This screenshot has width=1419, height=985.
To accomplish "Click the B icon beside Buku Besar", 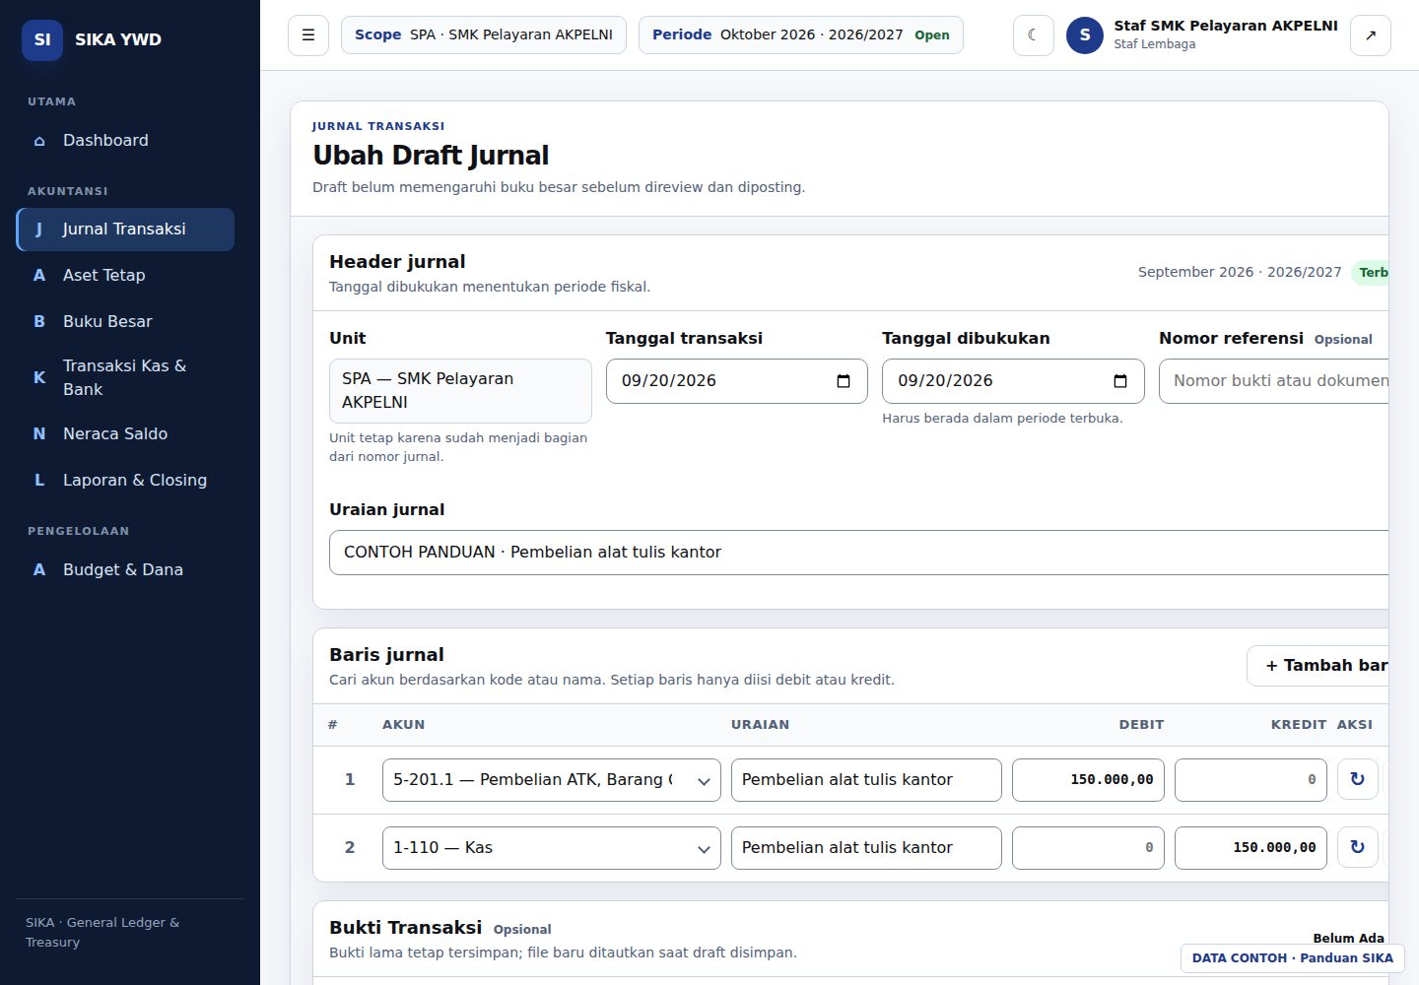I will click(x=39, y=322).
